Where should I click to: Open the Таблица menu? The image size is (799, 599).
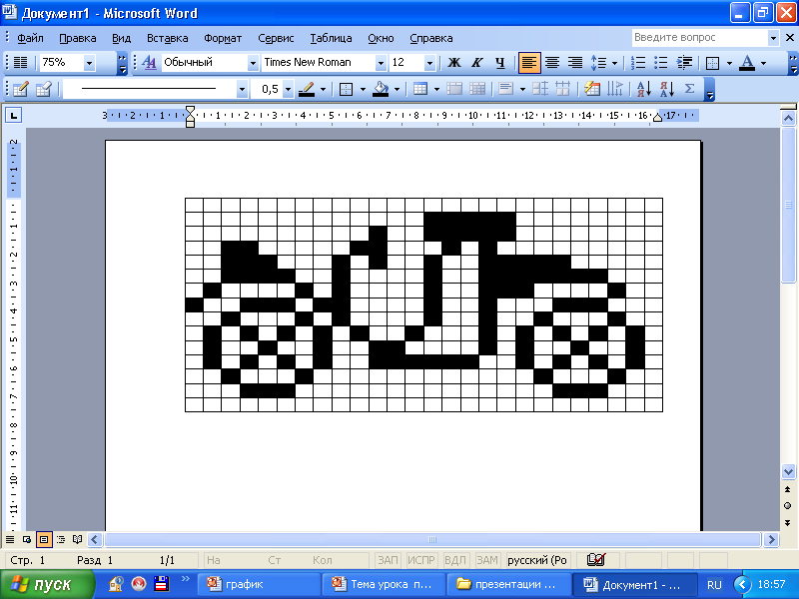pos(331,38)
